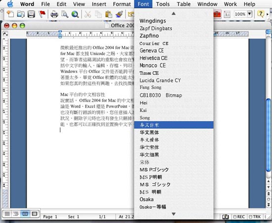Click the font list scroll-up arrow
Screen dimensions: 272x223
click(x=174, y=13)
